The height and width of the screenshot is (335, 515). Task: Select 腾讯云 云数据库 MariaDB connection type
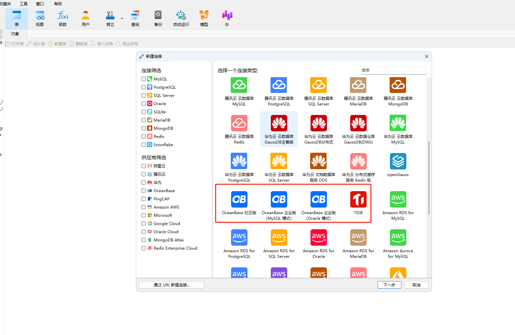[x=358, y=92]
